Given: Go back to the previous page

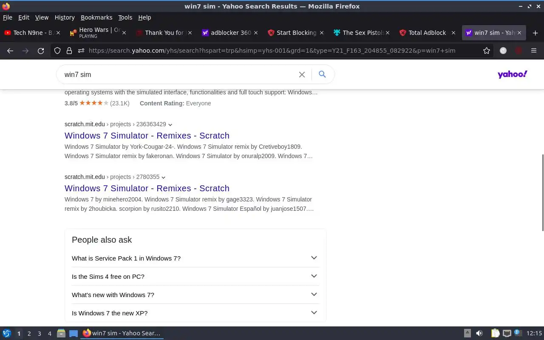Looking at the screenshot, I should pos(10,51).
